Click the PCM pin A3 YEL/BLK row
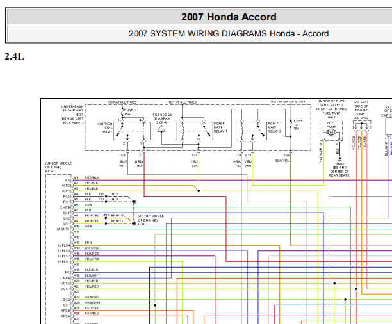 pyautogui.click(x=86, y=188)
